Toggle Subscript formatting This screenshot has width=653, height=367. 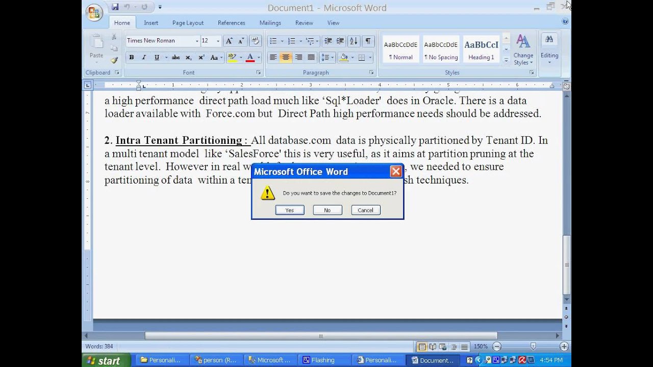click(x=188, y=58)
